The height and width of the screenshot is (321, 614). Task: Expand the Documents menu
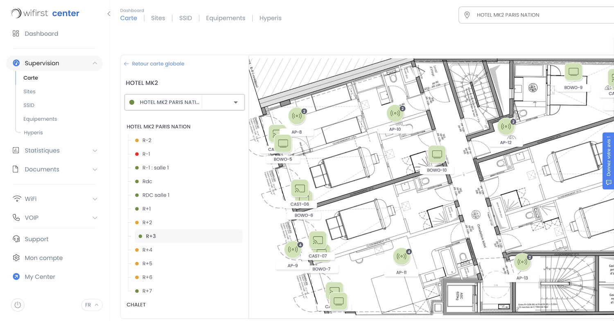tap(55, 169)
